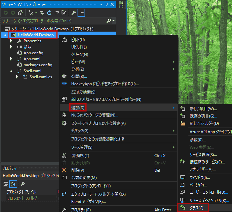Screen dimensions: 232x212
Task: Collapse the HelloWorld.Desktop project node
Action: 5,35
